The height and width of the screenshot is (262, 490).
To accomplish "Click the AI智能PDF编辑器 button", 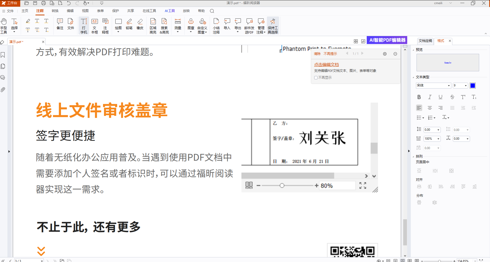I will [x=387, y=40].
